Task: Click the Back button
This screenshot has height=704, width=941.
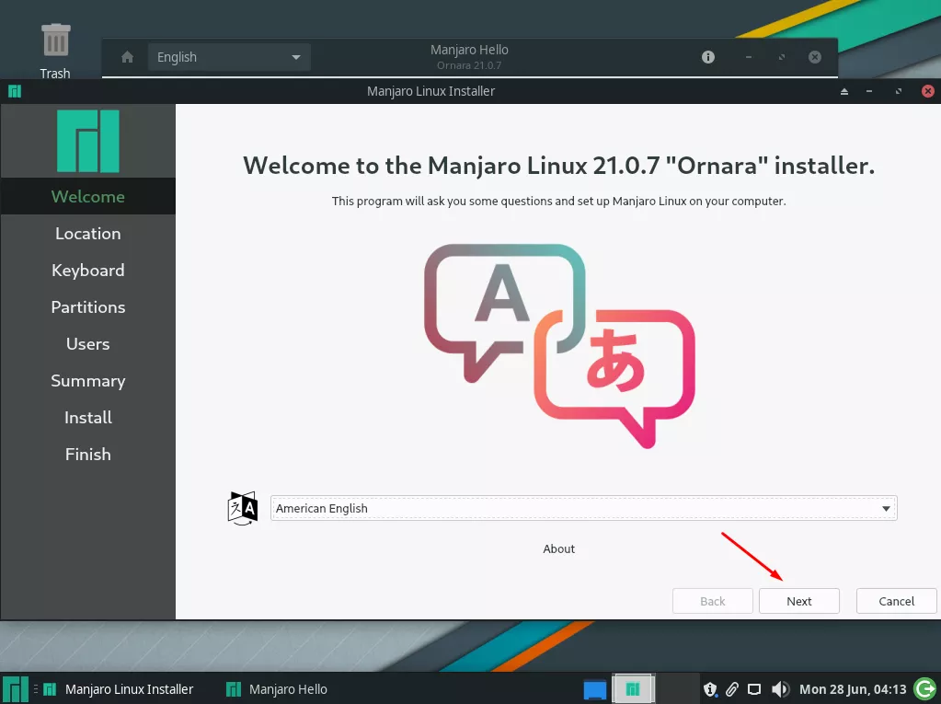Action: (x=712, y=601)
